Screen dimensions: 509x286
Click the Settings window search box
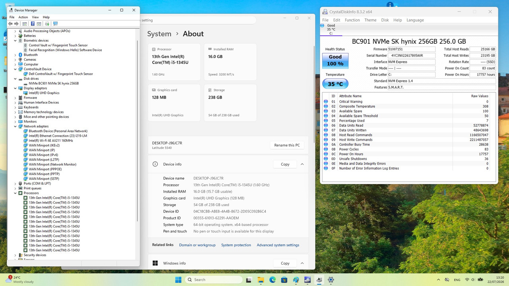click(x=198, y=20)
